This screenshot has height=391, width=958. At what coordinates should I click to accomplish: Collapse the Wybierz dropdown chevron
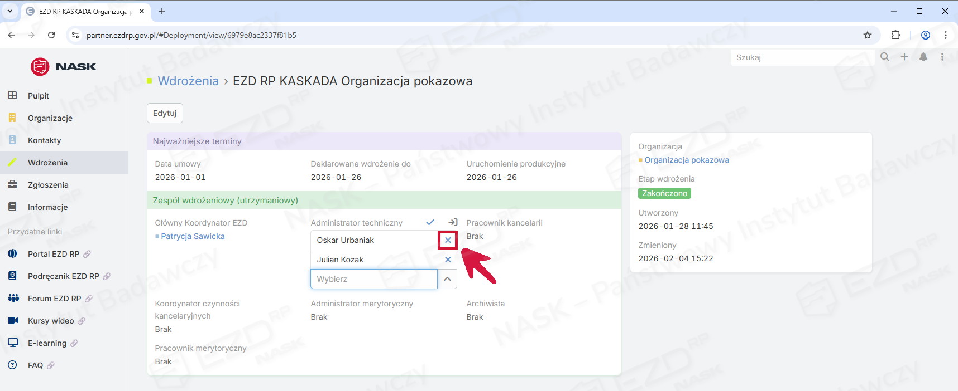447,279
